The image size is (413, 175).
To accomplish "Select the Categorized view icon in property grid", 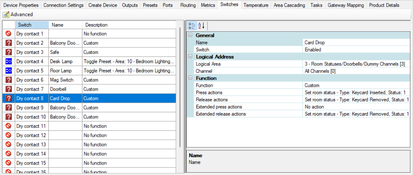I will click(x=192, y=26).
